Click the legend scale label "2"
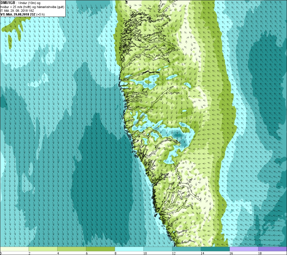This screenshot has width=287, height=255. point(30,253)
